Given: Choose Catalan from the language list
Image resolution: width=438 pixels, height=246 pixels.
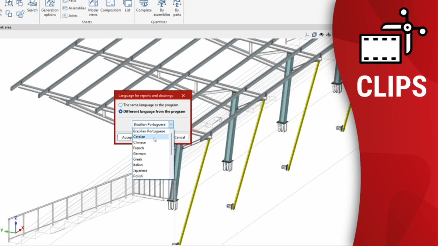Looking at the screenshot, I should point(139,137).
